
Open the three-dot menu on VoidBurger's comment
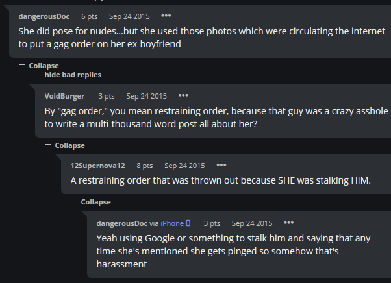point(183,95)
